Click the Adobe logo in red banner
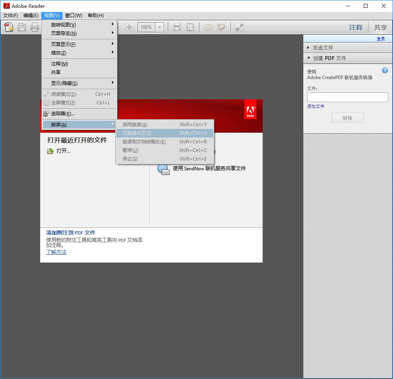393x379 pixels. [x=250, y=109]
